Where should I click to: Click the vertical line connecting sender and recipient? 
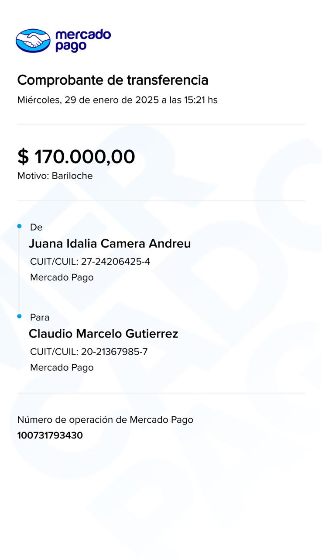coord(19,271)
